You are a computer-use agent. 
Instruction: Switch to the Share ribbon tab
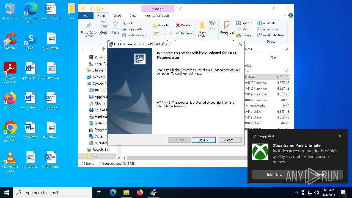click(x=117, y=16)
